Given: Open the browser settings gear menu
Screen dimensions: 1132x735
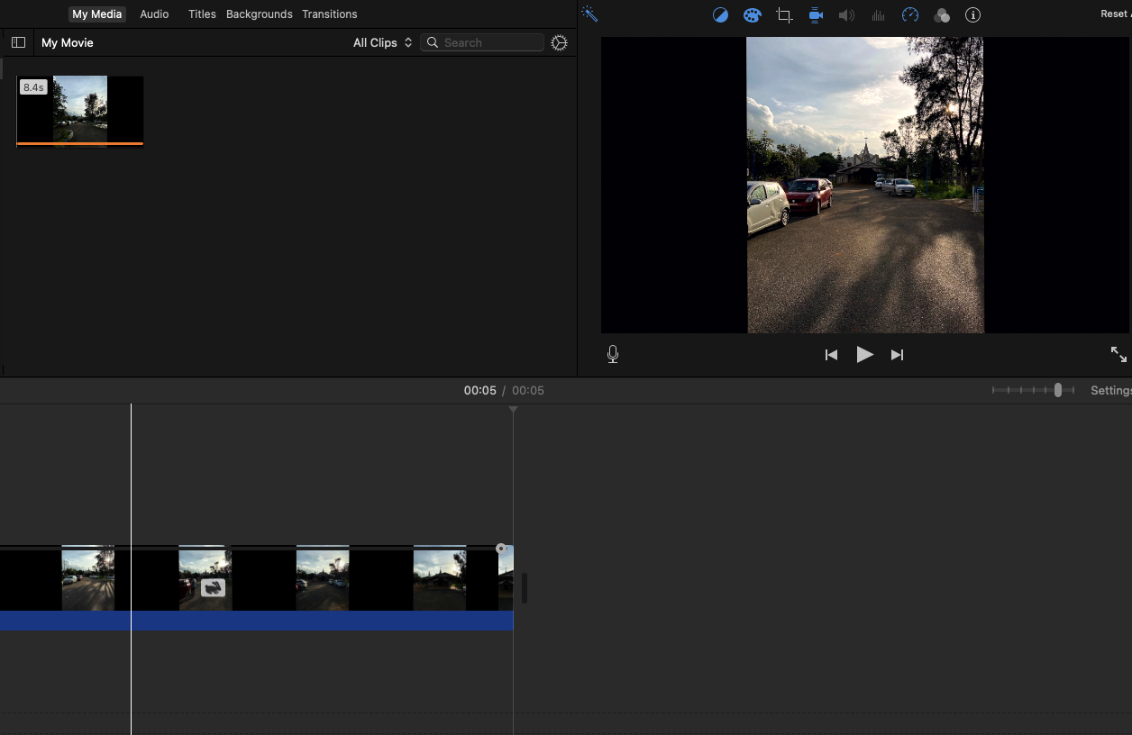Looking at the screenshot, I should pos(559,42).
